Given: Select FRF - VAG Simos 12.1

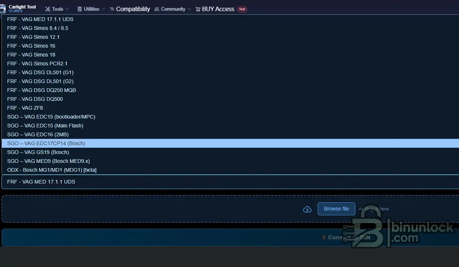Looking at the screenshot, I should 230,37.
